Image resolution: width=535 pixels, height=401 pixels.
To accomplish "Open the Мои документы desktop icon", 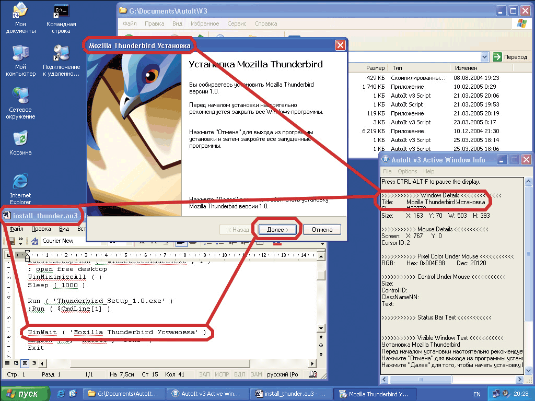I will click(x=20, y=18).
